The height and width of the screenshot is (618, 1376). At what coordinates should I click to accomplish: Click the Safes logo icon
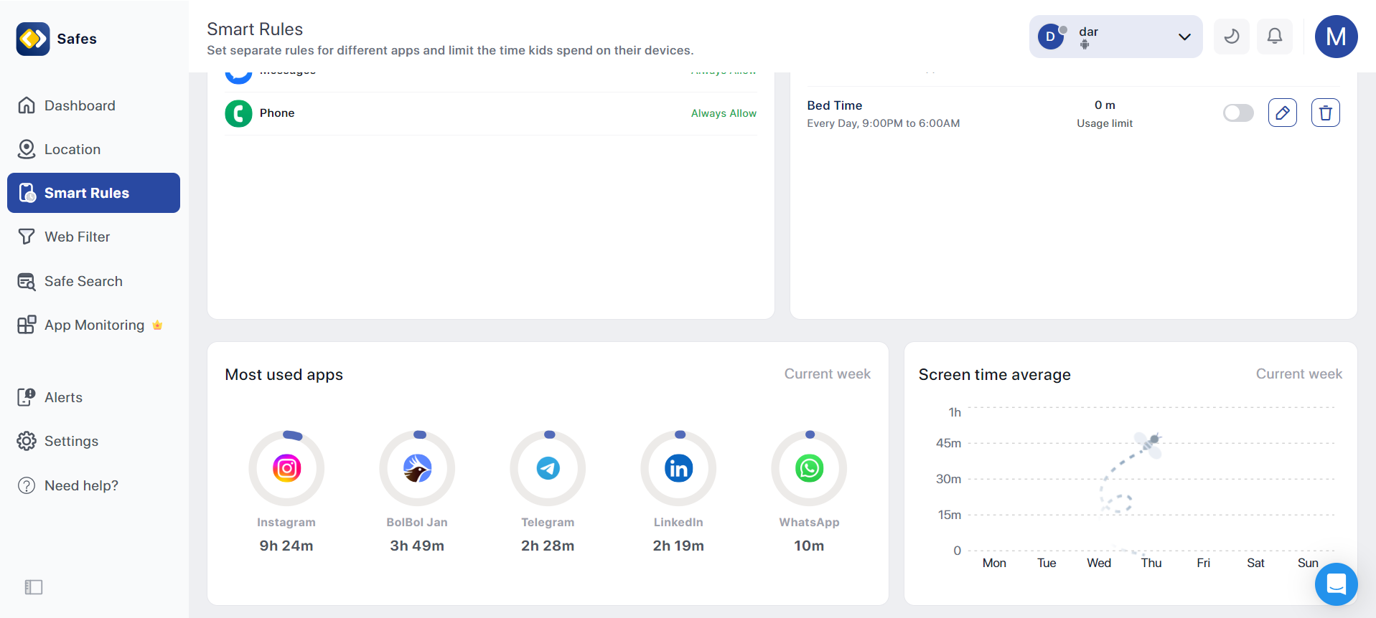click(33, 39)
